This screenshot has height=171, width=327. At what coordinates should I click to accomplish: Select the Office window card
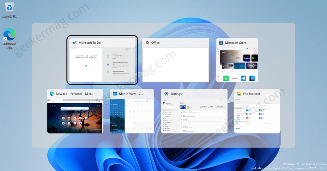click(x=176, y=60)
